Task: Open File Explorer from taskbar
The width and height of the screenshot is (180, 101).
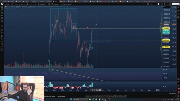Action: point(90,99)
